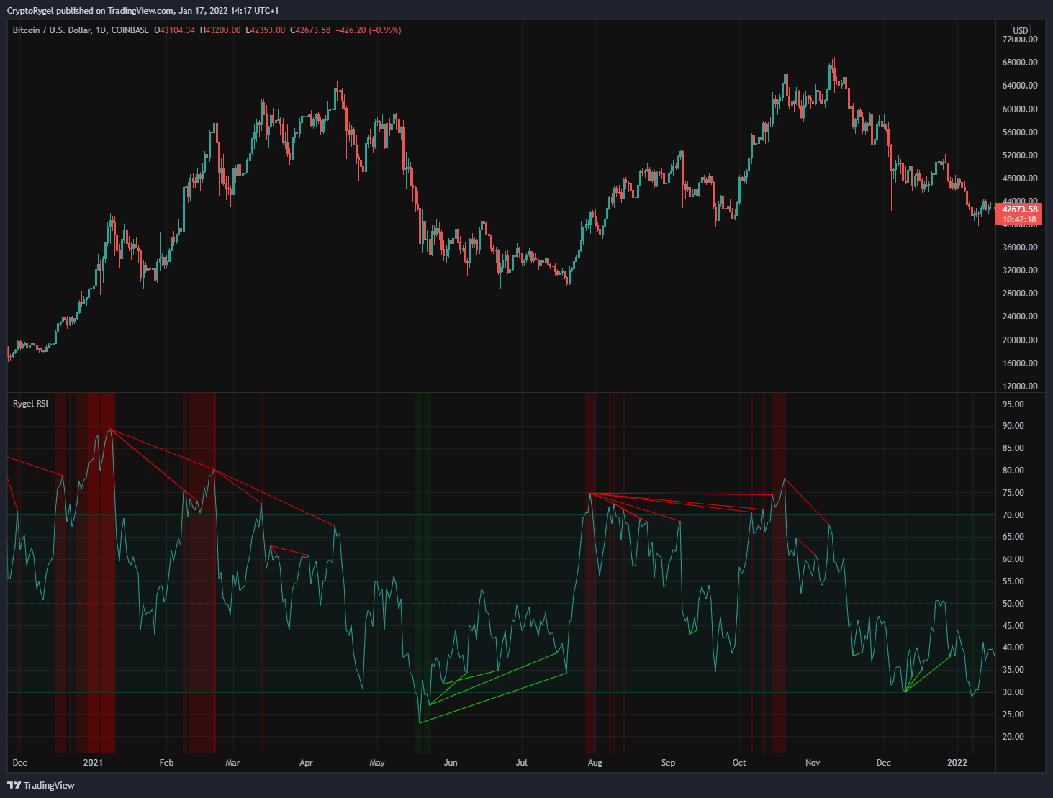Image resolution: width=1053 pixels, height=798 pixels.
Task: Click the Rygel RSI indicator label
Action: click(x=30, y=404)
